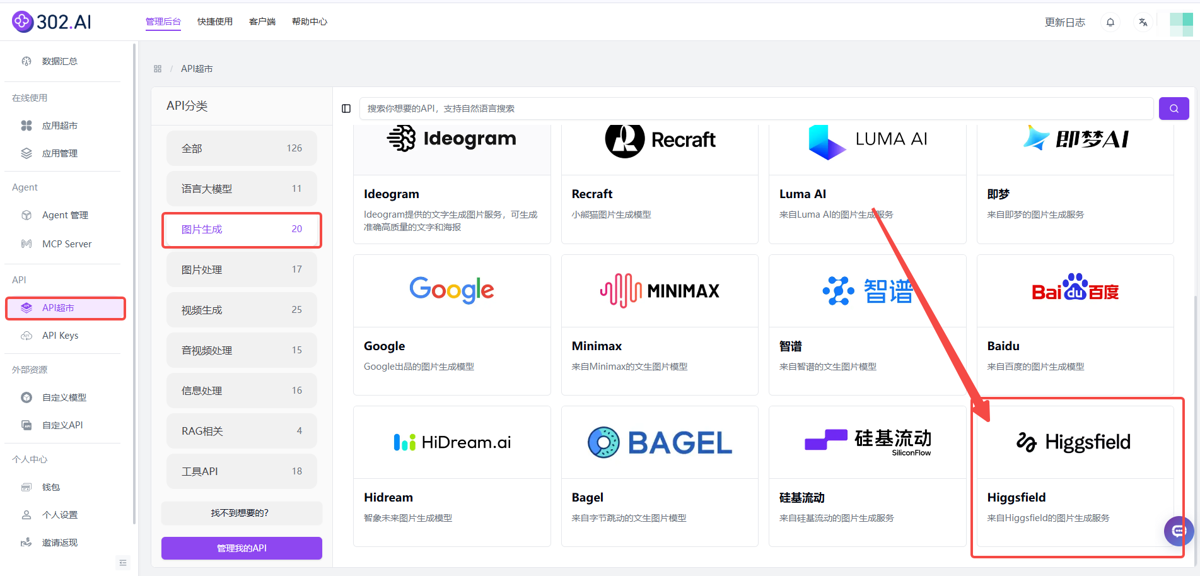Select the 信息处理 category
Screen dimensions: 1200x576
pyautogui.click(x=242, y=391)
